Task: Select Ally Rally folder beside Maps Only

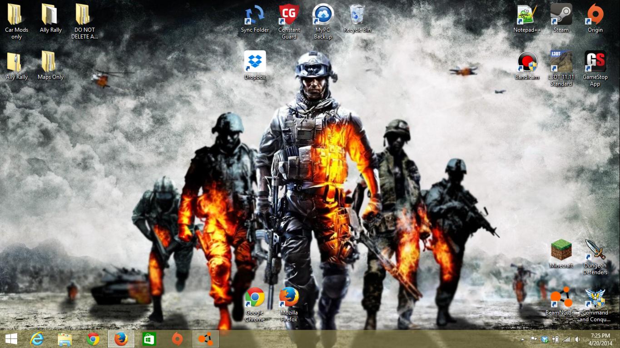Action: click(x=16, y=65)
